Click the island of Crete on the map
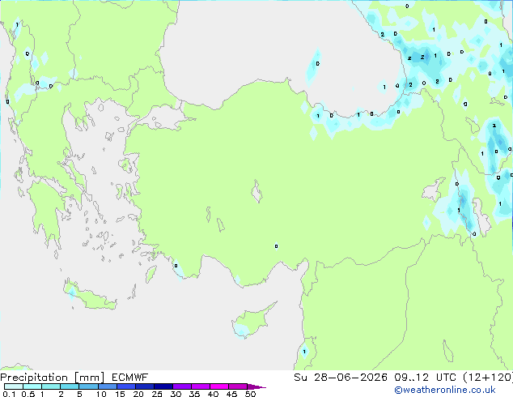The width and height of the screenshot is (513, 397). (90, 297)
